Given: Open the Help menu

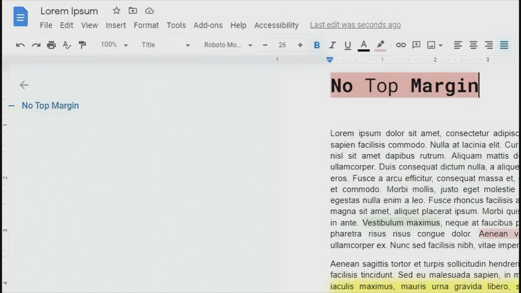Looking at the screenshot, I should 238,25.
